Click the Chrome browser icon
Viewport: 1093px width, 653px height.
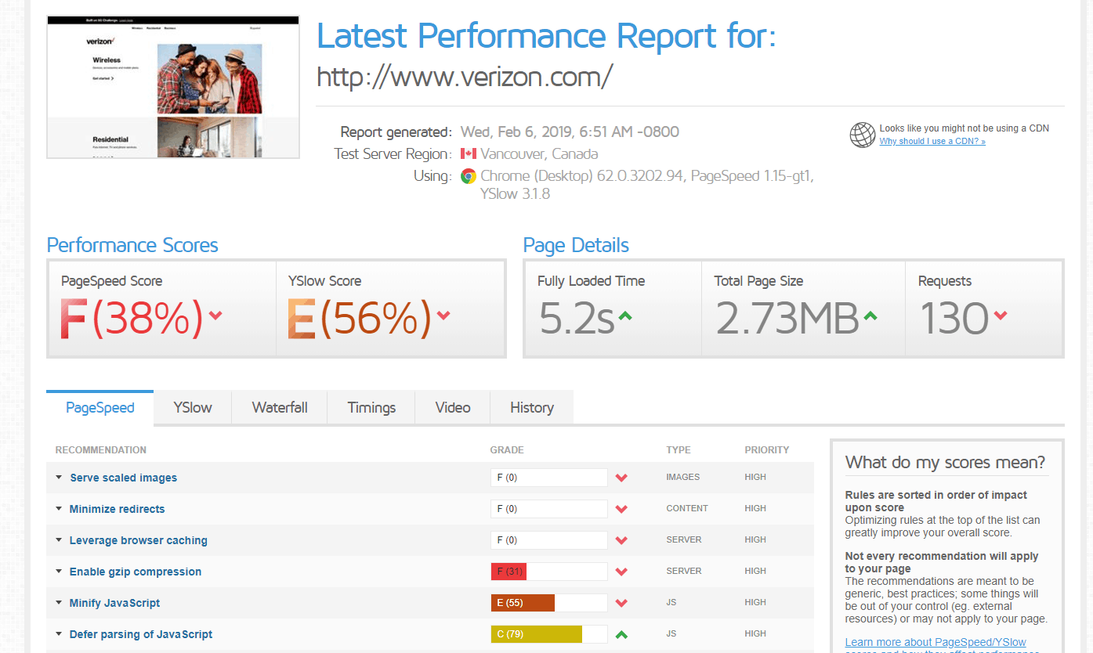coord(469,176)
